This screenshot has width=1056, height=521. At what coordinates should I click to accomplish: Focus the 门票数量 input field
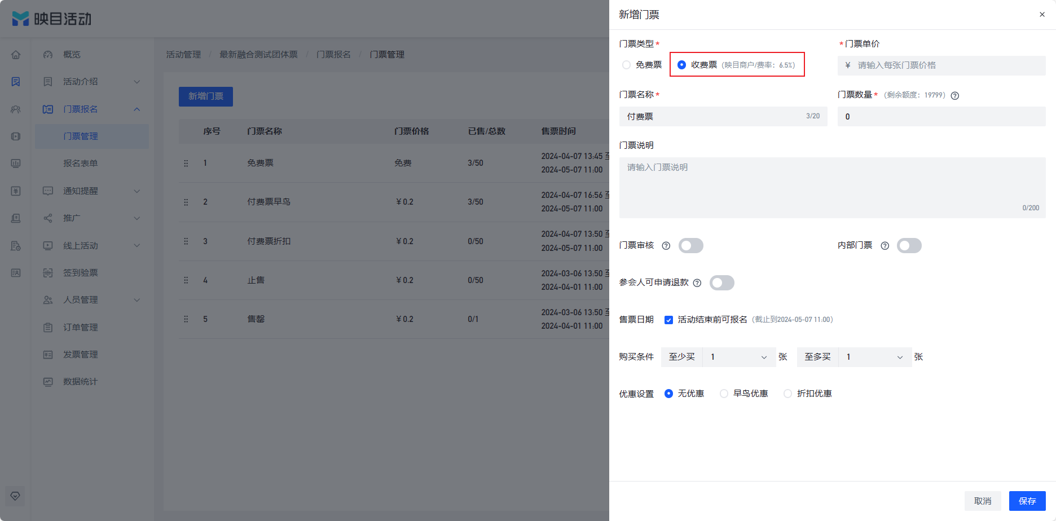pyautogui.click(x=941, y=117)
